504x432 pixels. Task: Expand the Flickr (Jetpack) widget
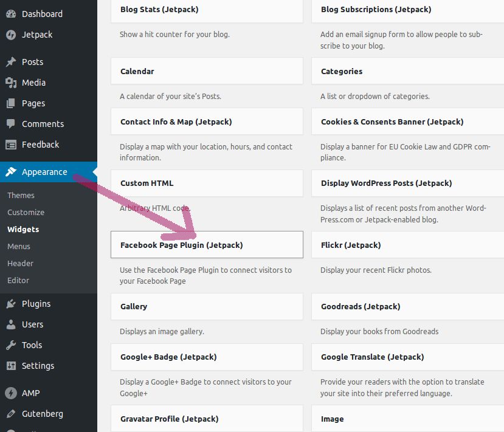tap(407, 245)
